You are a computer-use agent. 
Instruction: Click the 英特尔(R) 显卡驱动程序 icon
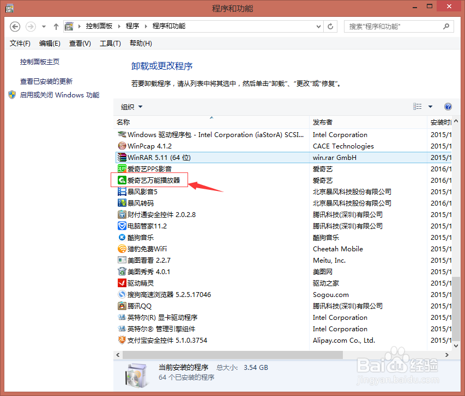tap(122, 318)
